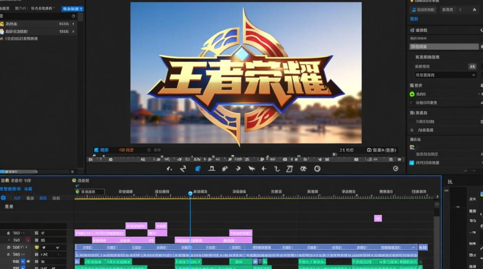Expand the second media row using its arrow
483x269 pixels.
tap(73, 32)
